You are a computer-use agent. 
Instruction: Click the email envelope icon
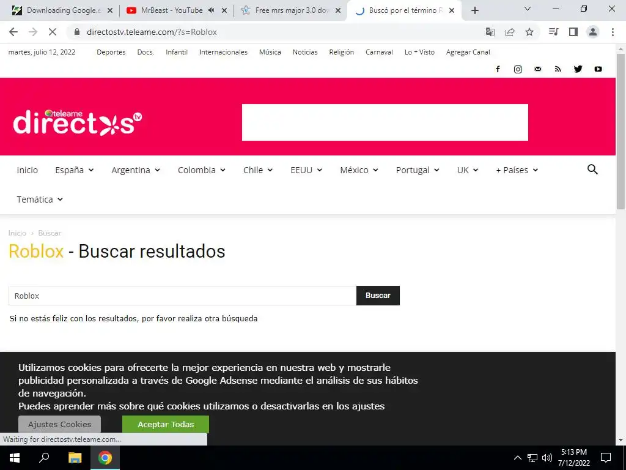click(x=538, y=69)
